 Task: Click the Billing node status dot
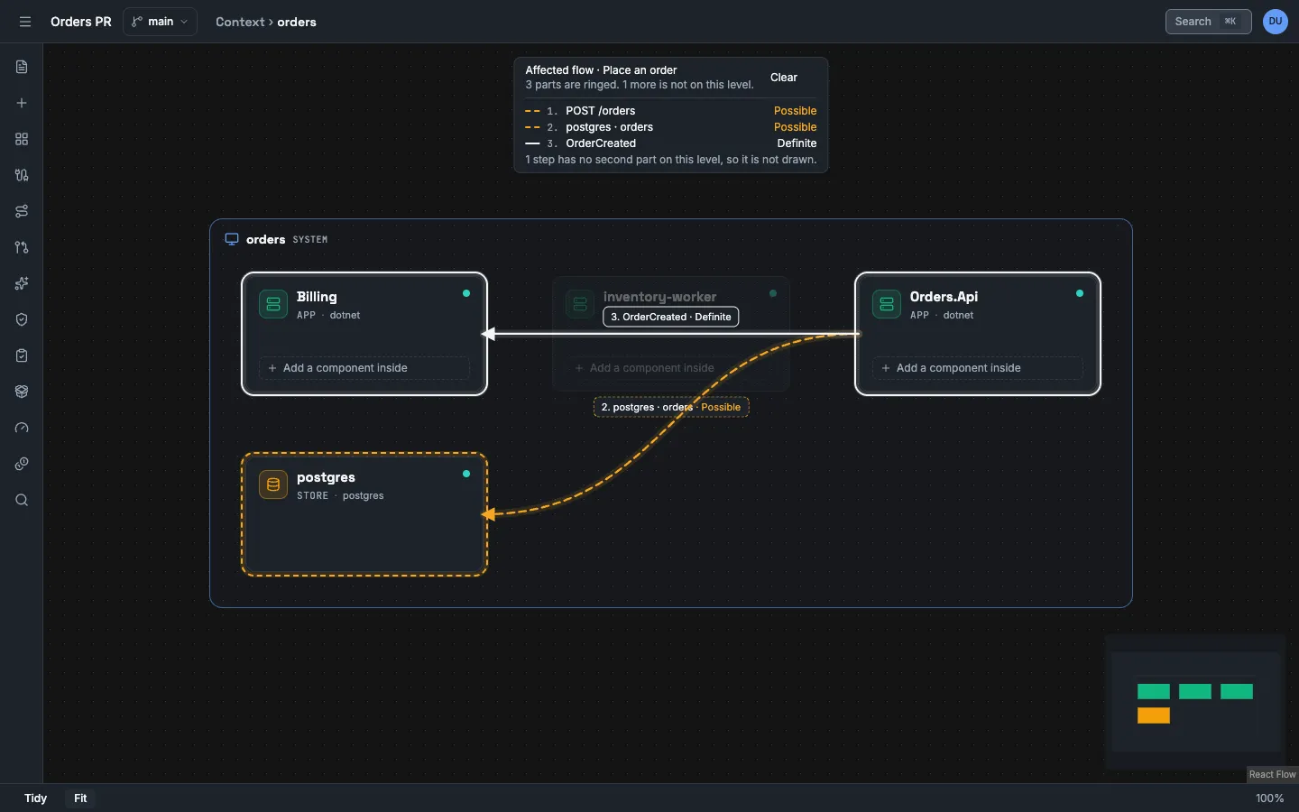click(466, 293)
